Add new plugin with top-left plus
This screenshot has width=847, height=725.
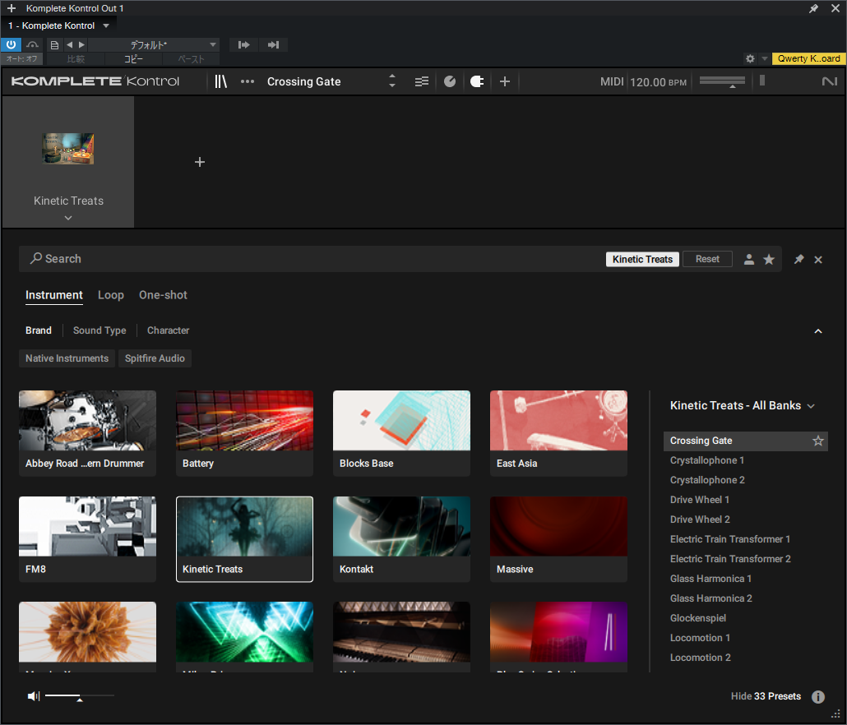pyautogui.click(x=12, y=9)
